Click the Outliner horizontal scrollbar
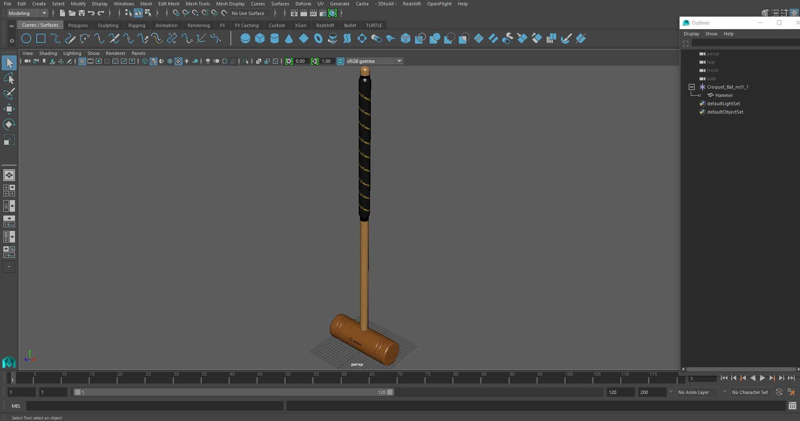The image size is (800, 421). point(741,369)
